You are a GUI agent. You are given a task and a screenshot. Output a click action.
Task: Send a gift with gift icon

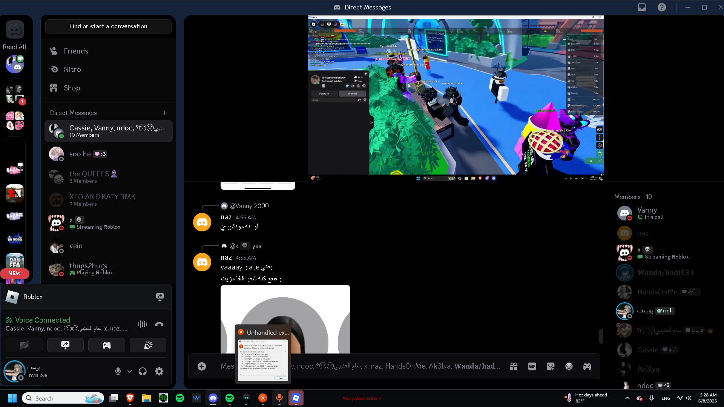(x=514, y=366)
